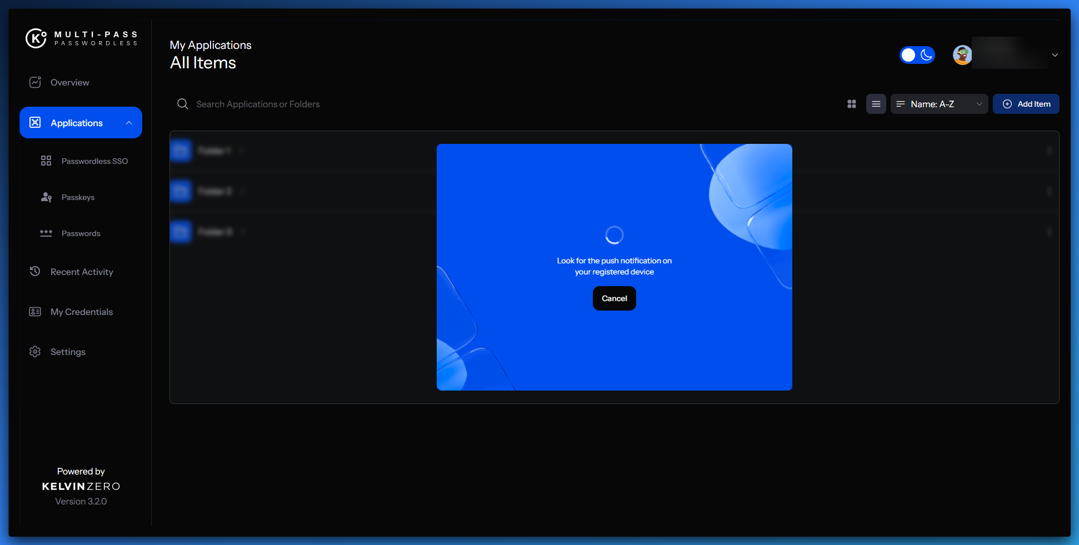Viewport: 1079px width, 545px height.
Task: Open Recent Activity history
Action: [x=82, y=272]
